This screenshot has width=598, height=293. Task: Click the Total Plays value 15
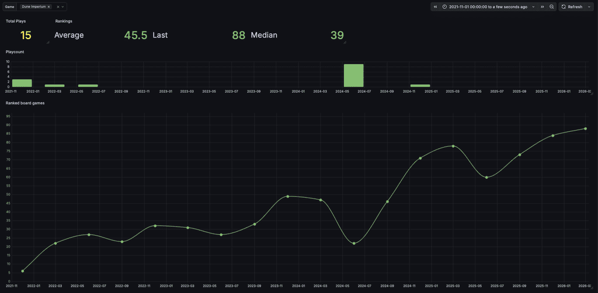(26, 36)
